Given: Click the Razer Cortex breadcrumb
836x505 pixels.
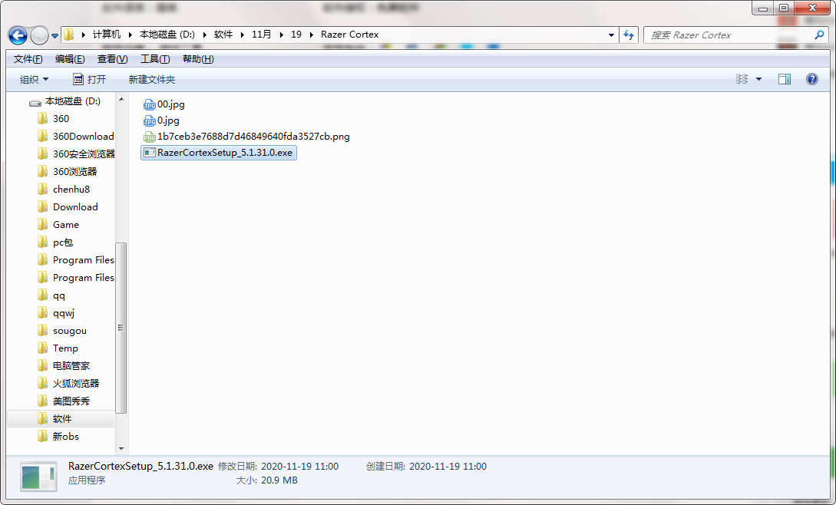Looking at the screenshot, I should click(350, 35).
